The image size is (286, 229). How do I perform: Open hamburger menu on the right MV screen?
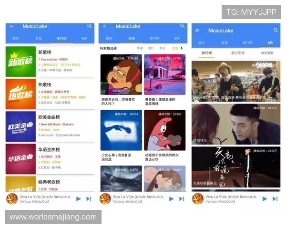point(197,31)
